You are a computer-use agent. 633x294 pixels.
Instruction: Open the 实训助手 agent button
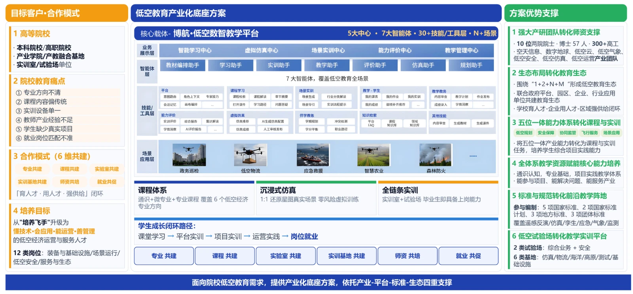coord(279,65)
